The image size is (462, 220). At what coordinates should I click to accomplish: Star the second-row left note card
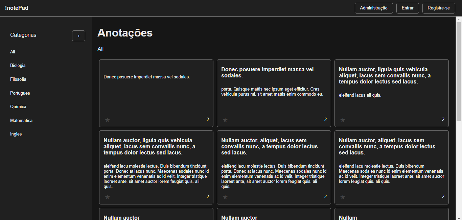point(108,197)
